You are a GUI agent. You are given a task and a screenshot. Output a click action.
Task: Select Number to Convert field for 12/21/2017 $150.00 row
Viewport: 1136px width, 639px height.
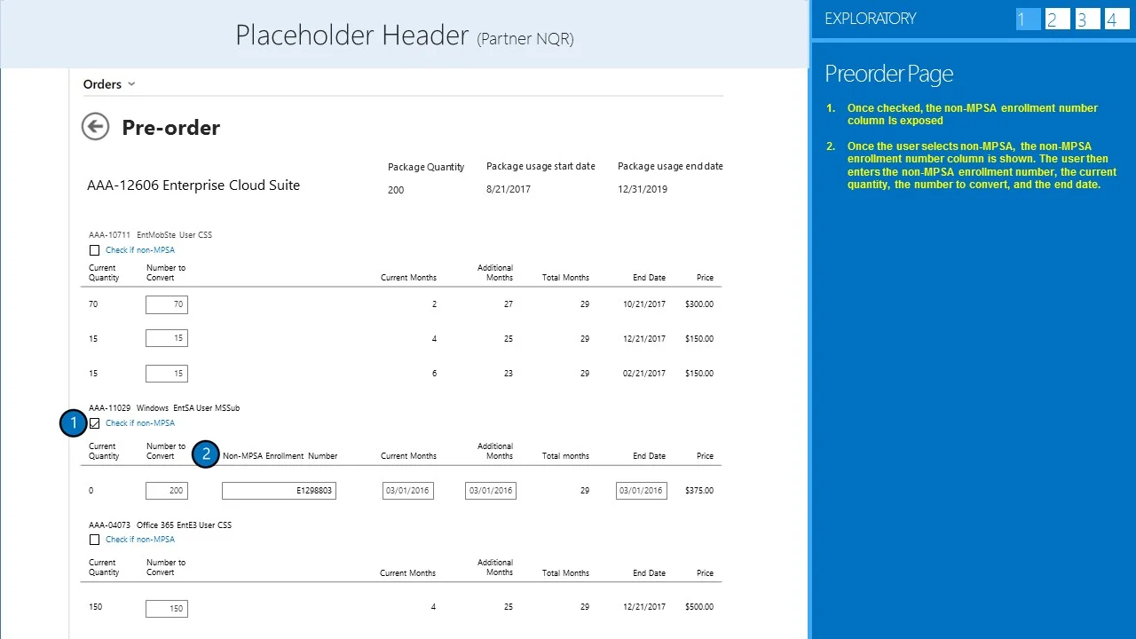pyautogui.click(x=167, y=339)
